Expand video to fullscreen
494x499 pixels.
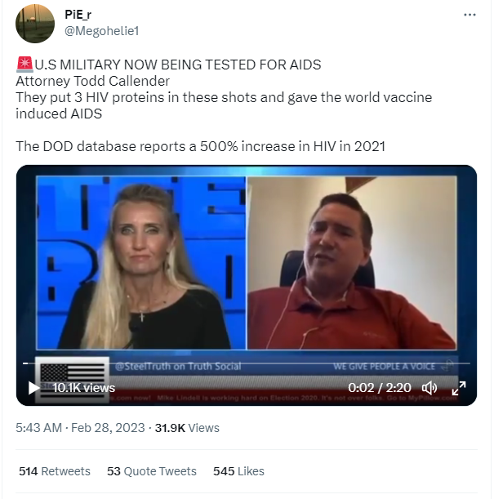tap(459, 388)
